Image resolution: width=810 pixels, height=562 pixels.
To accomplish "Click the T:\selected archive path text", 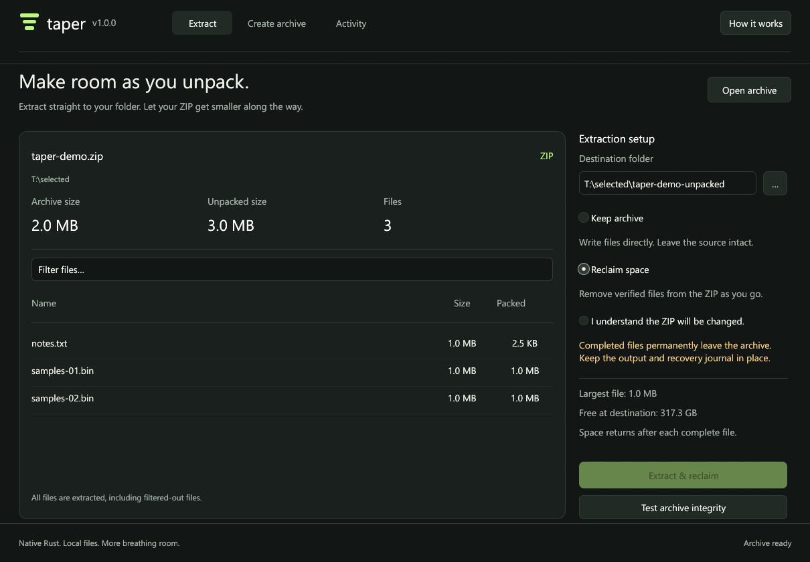I will pos(50,179).
